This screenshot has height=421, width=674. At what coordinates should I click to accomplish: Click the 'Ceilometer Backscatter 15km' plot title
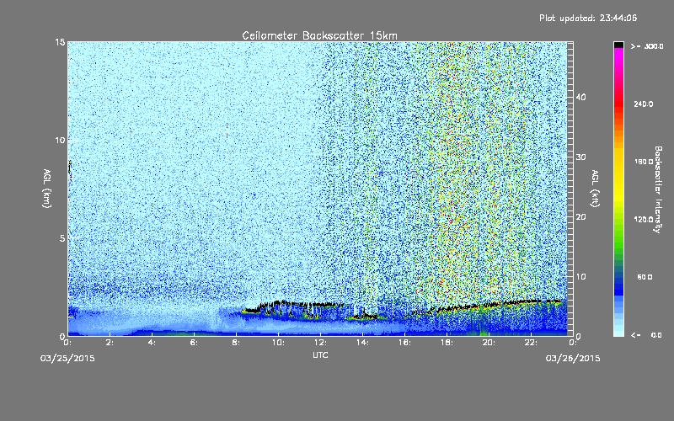coord(319,35)
